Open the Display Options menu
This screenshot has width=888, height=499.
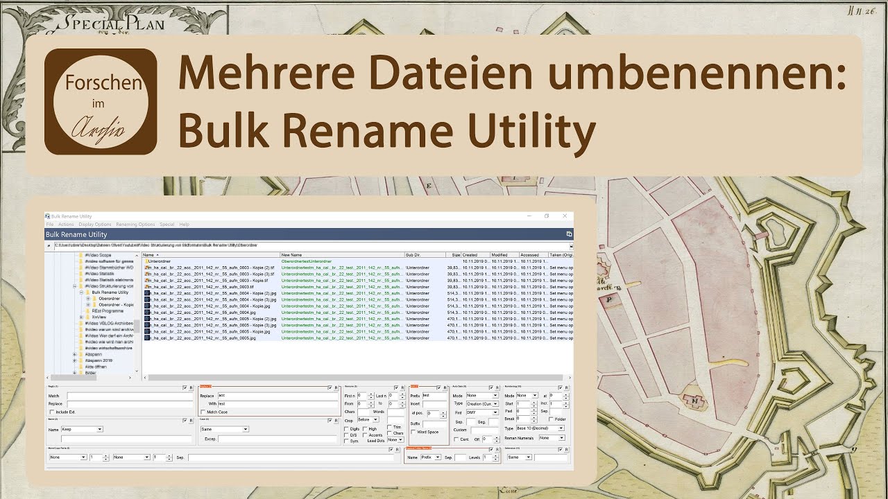(95, 225)
